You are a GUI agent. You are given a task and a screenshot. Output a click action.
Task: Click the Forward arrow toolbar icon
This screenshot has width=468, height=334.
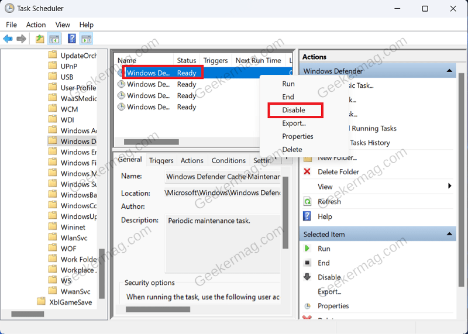[x=21, y=39]
